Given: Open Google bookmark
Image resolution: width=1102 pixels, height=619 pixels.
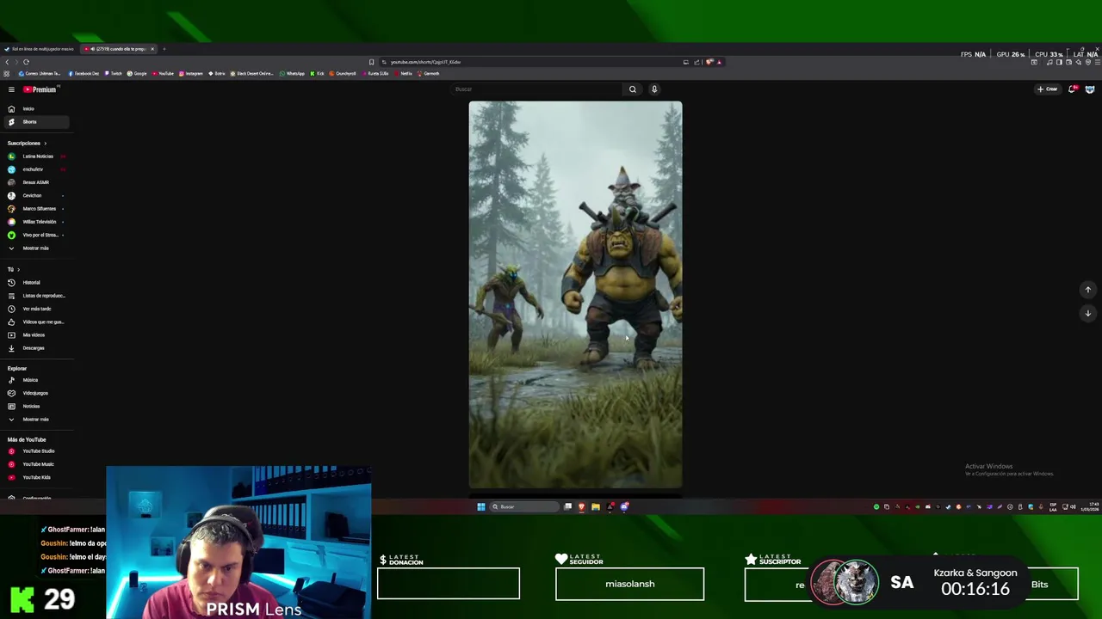Looking at the screenshot, I should (x=137, y=74).
